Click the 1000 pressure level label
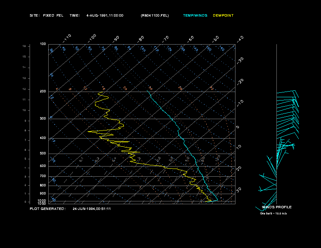This screenshot has height=248, width=321. (42, 201)
